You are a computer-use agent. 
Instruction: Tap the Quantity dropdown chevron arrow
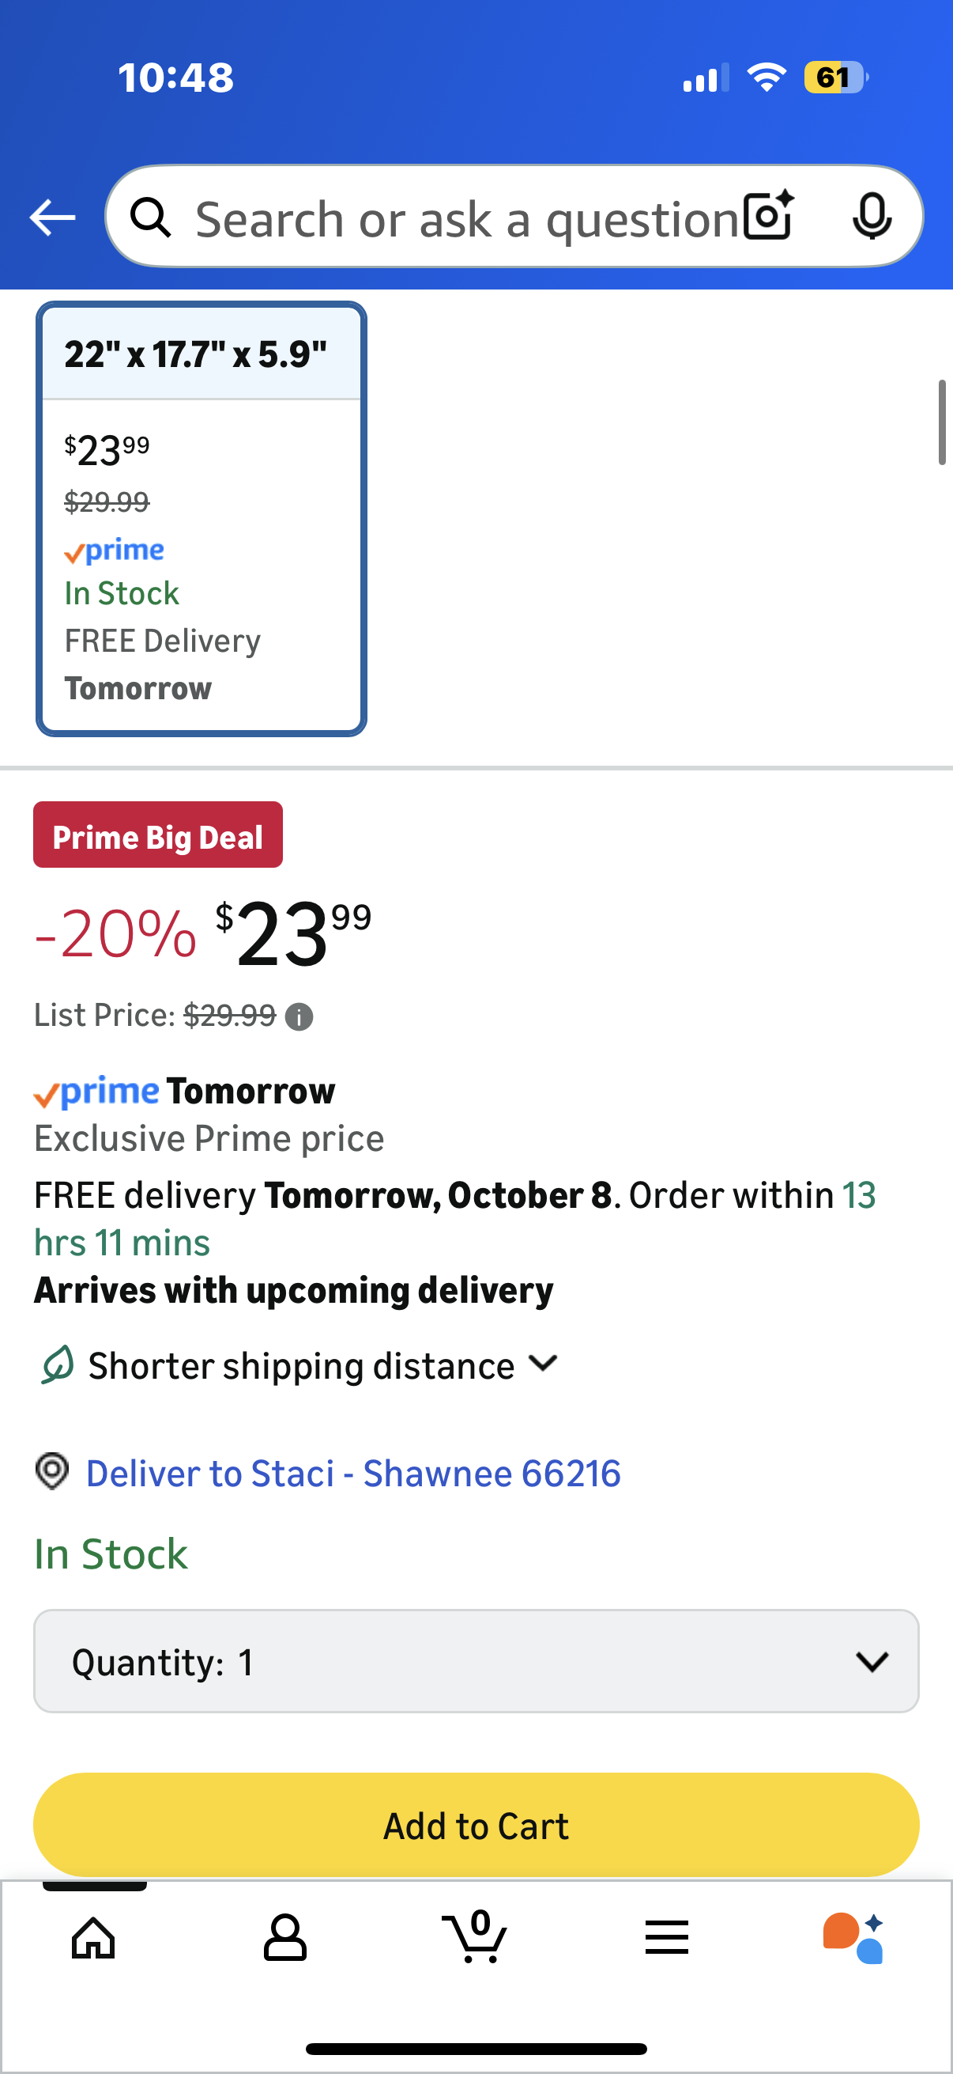tap(872, 1661)
